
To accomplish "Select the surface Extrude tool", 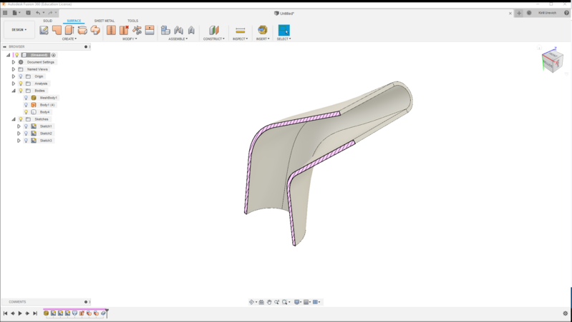I will click(69, 30).
